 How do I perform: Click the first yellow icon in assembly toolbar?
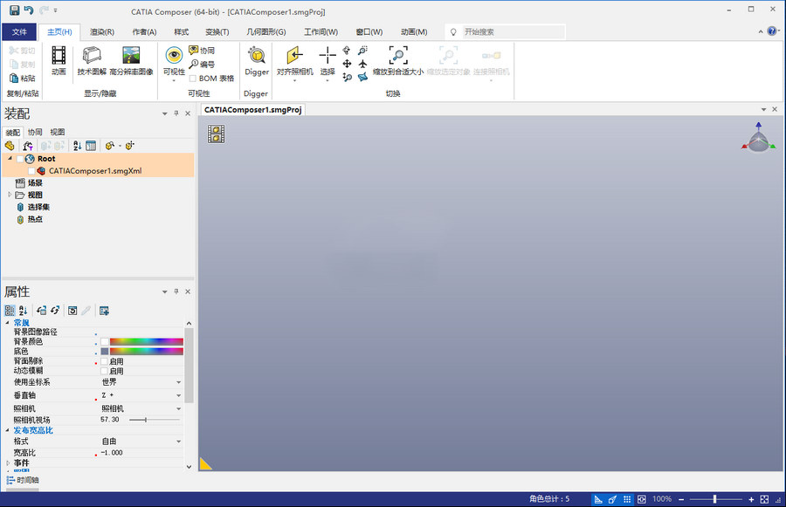[x=10, y=145]
